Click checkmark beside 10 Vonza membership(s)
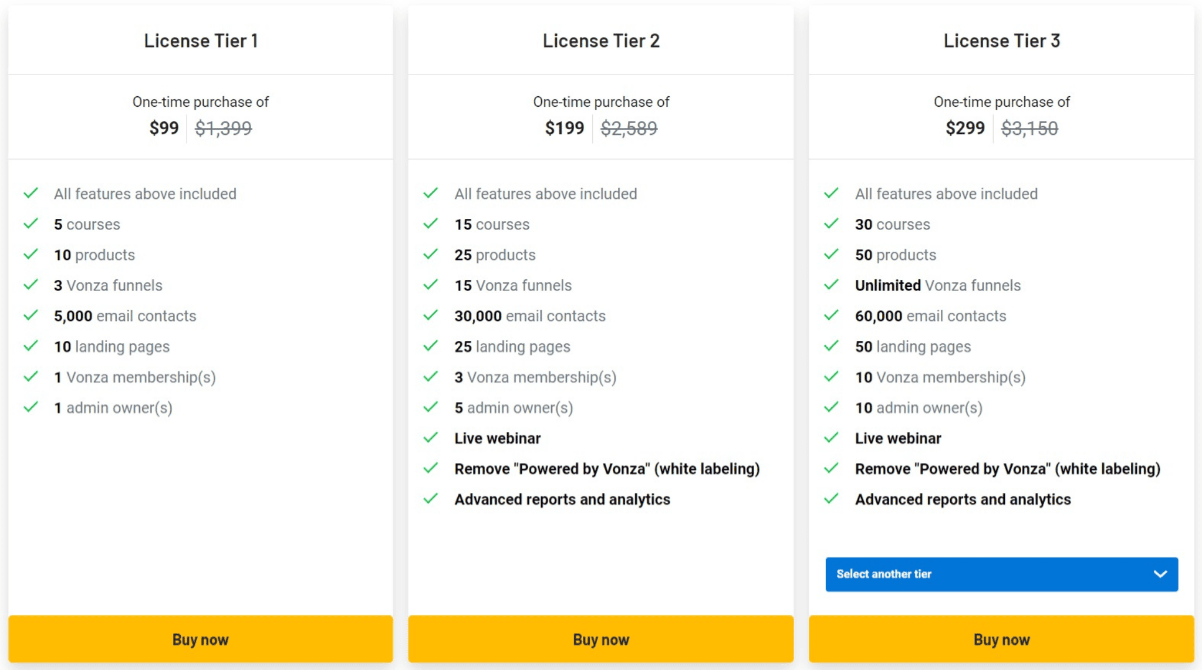This screenshot has width=1202, height=670. [831, 376]
